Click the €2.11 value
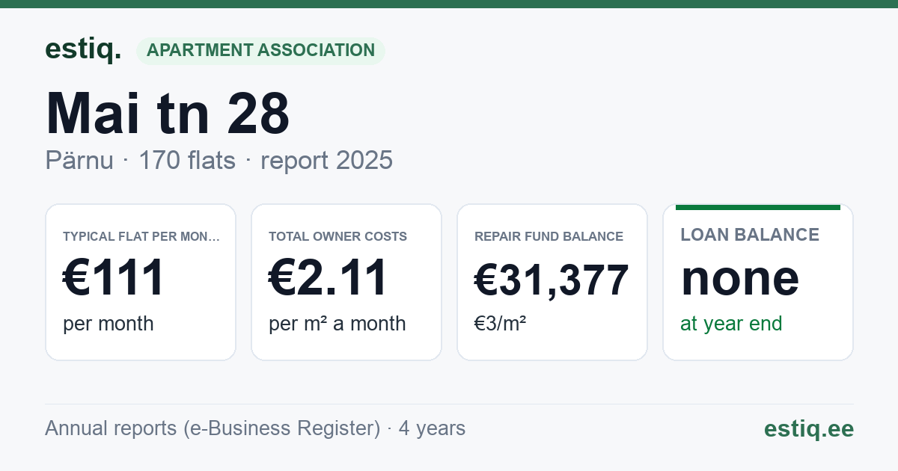Screen dimensions: 898x471 pyautogui.click(x=329, y=277)
